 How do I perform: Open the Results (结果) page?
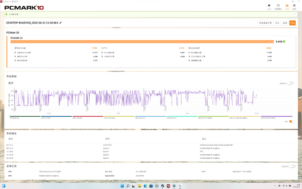(x=287, y=6)
